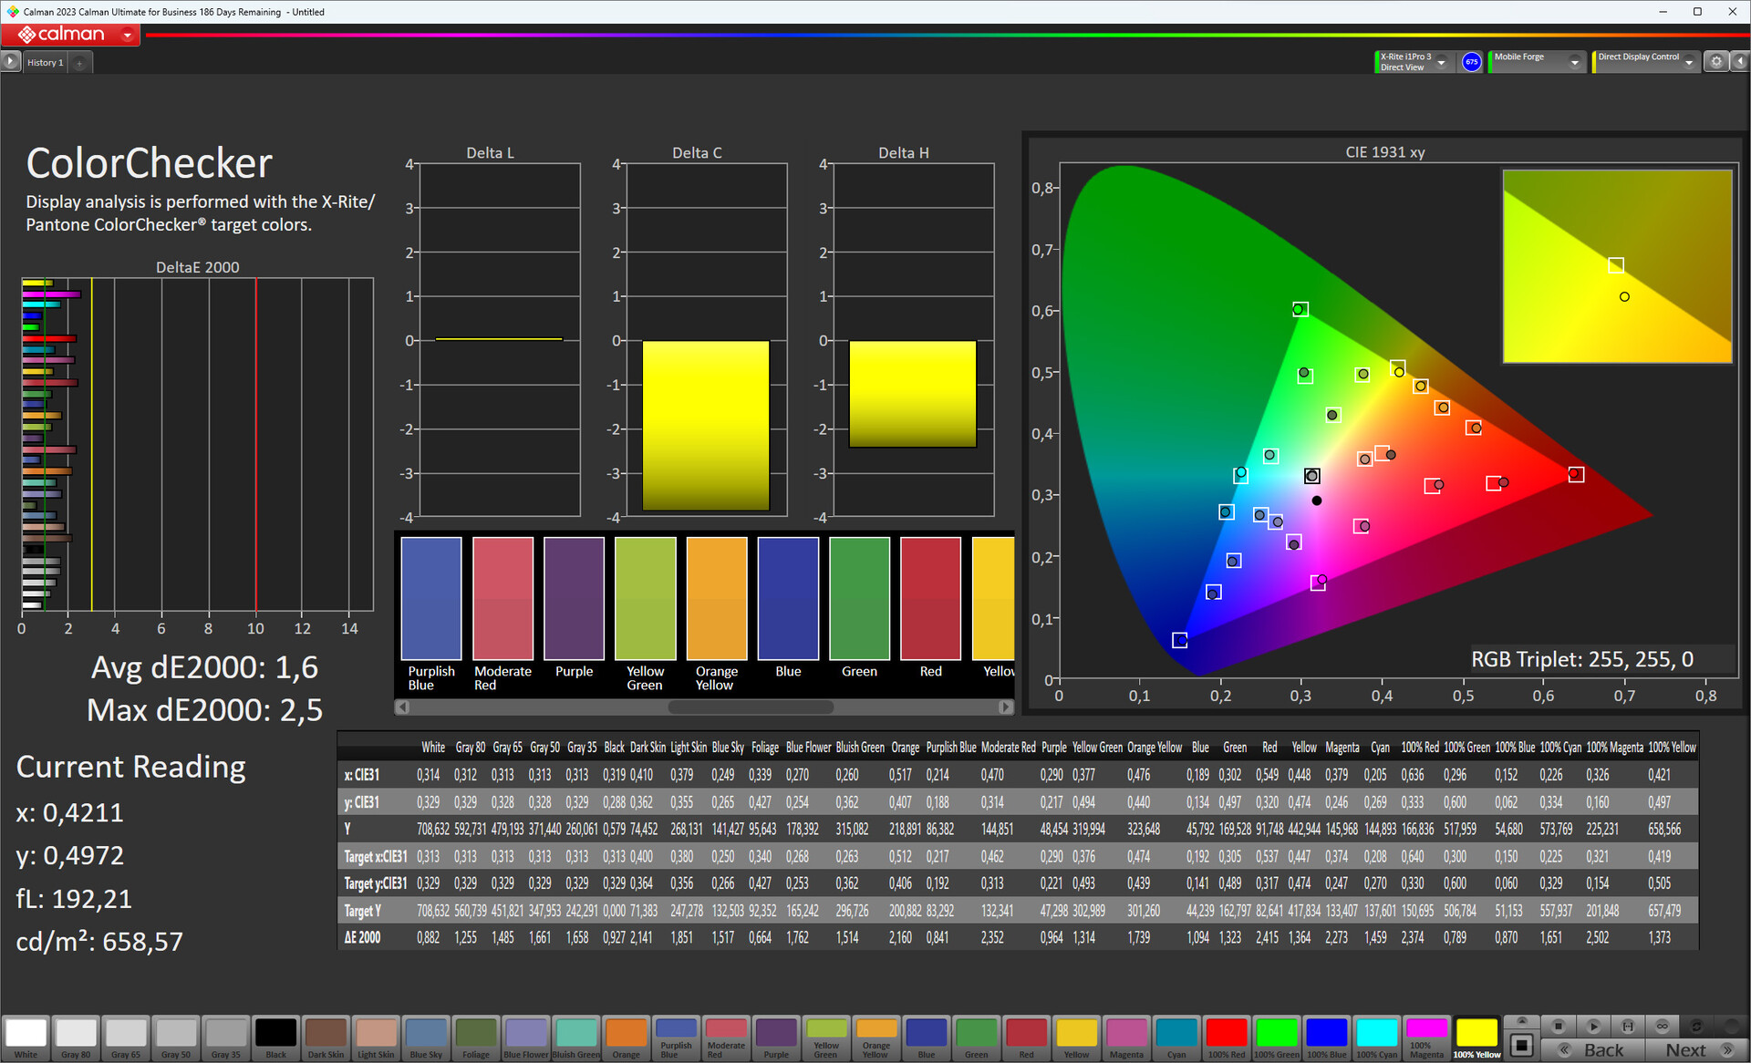The image size is (1751, 1063).
Task: Select the White patch swatch
Action: coord(26,1038)
